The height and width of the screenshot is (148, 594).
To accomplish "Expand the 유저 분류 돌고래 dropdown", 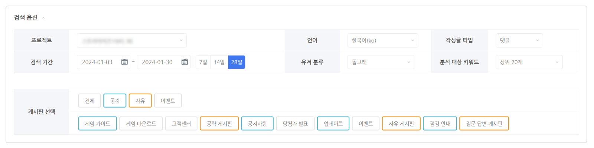I will (381, 62).
